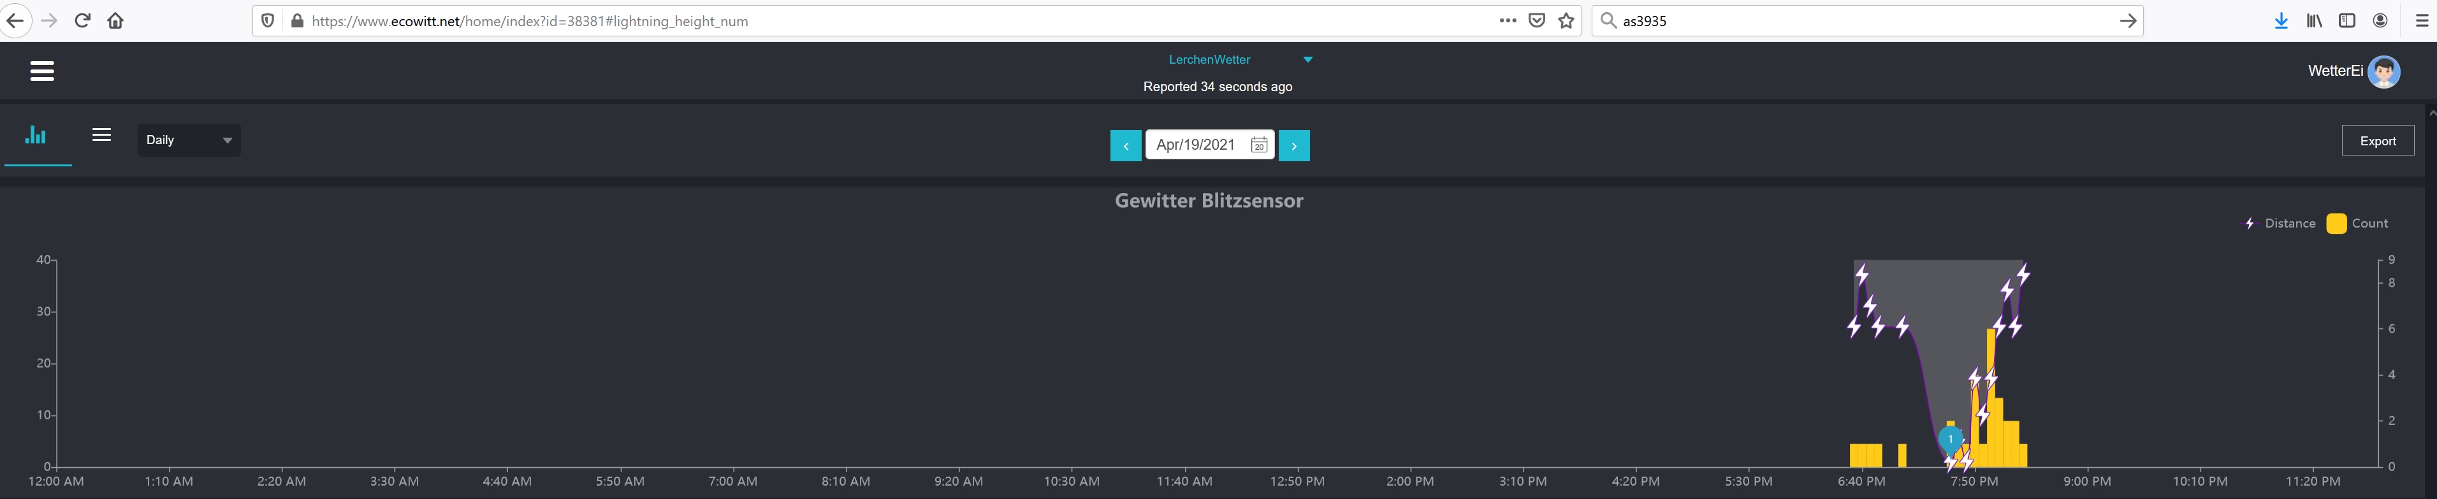Open Firefox downloads panel
The image size is (2437, 499).
click(x=2281, y=21)
